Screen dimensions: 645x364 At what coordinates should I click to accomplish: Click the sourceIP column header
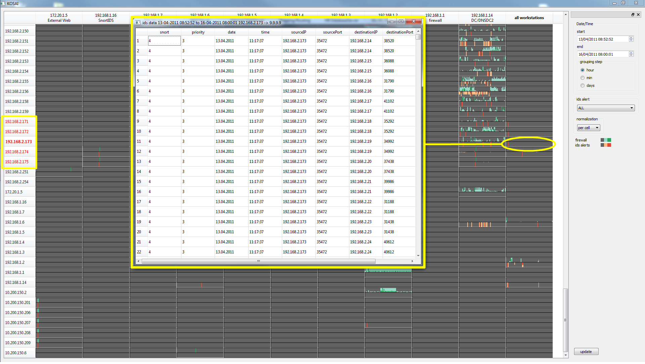point(298,33)
